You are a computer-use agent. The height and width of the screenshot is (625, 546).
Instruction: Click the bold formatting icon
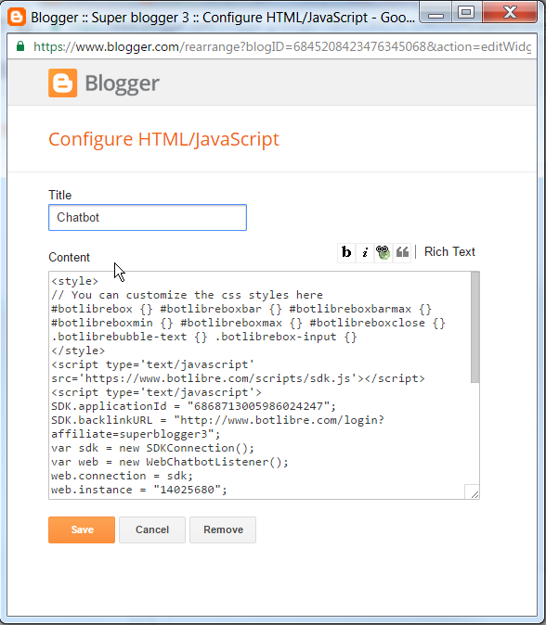pyautogui.click(x=346, y=252)
